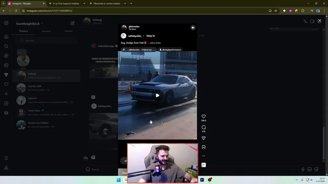
Task: Click the Instagram logo icon
Action: [x=6, y=23]
